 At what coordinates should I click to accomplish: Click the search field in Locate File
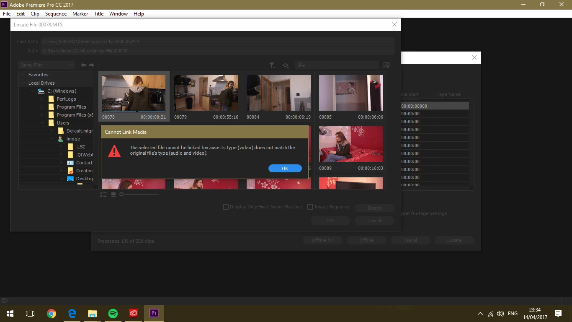(x=336, y=65)
